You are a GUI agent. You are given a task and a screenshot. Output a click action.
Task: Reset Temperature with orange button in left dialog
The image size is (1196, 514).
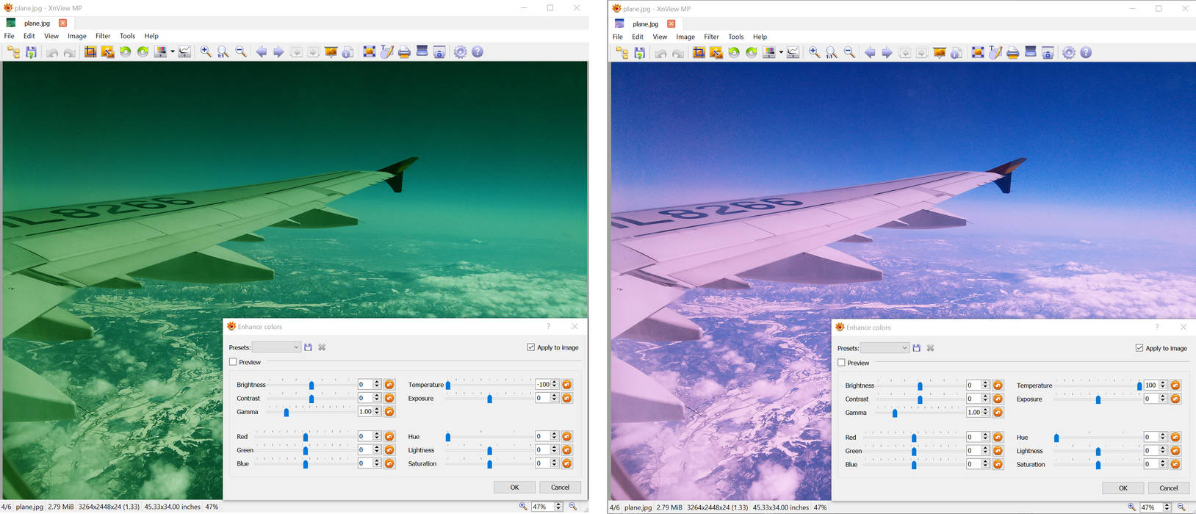pos(566,385)
